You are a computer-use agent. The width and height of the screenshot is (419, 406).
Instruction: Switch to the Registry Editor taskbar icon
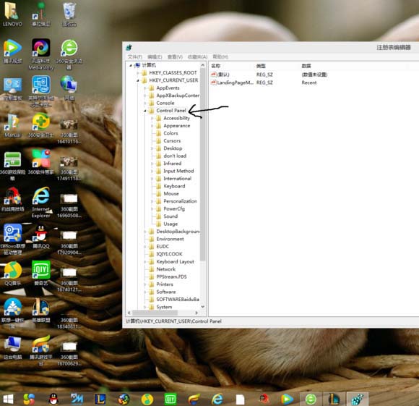click(x=357, y=399)
